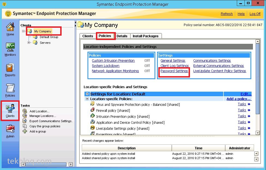Select the Firewall policy [shared] row text
Image resolution: width=266 pixels, height=170 pixels.
coord(113,110)
